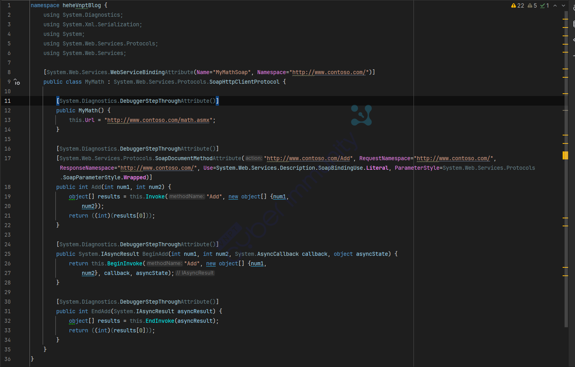Image resolution: width=575 pixels, height=367 pixels.
Task: Jump to next highlighted problem using the down chevron
Action: pos(563,6)
